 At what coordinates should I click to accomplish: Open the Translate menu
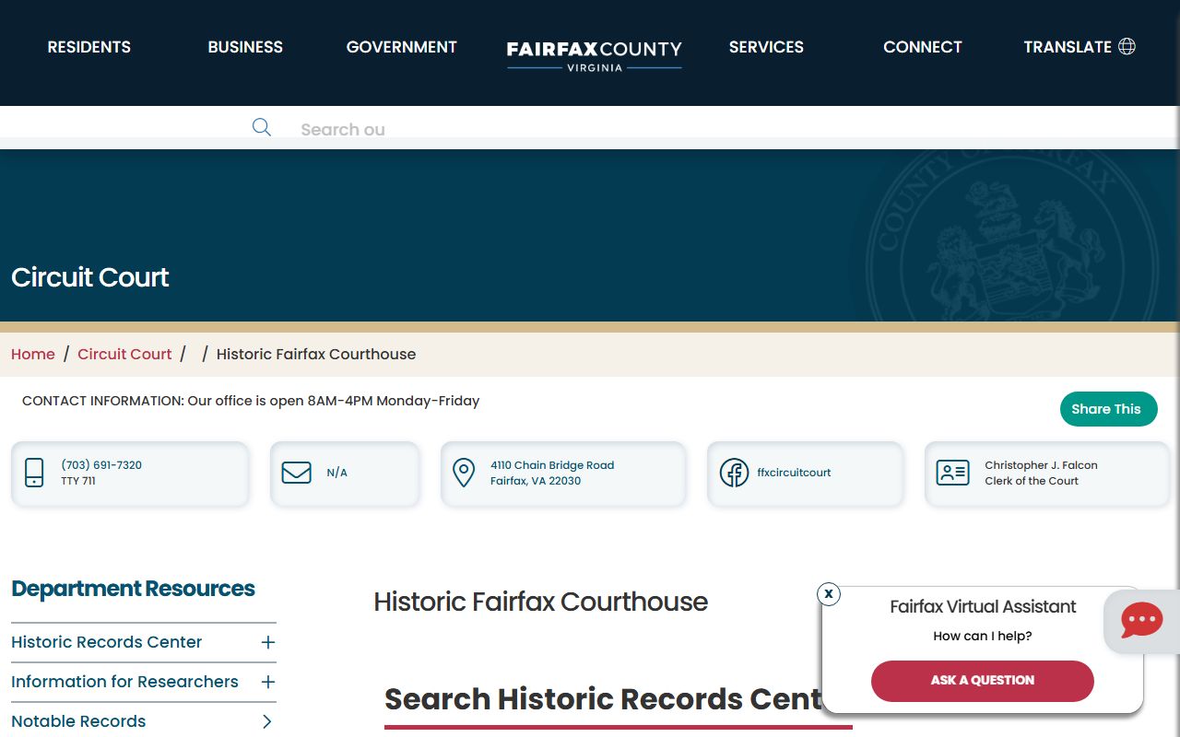[x=1079, y=47]
